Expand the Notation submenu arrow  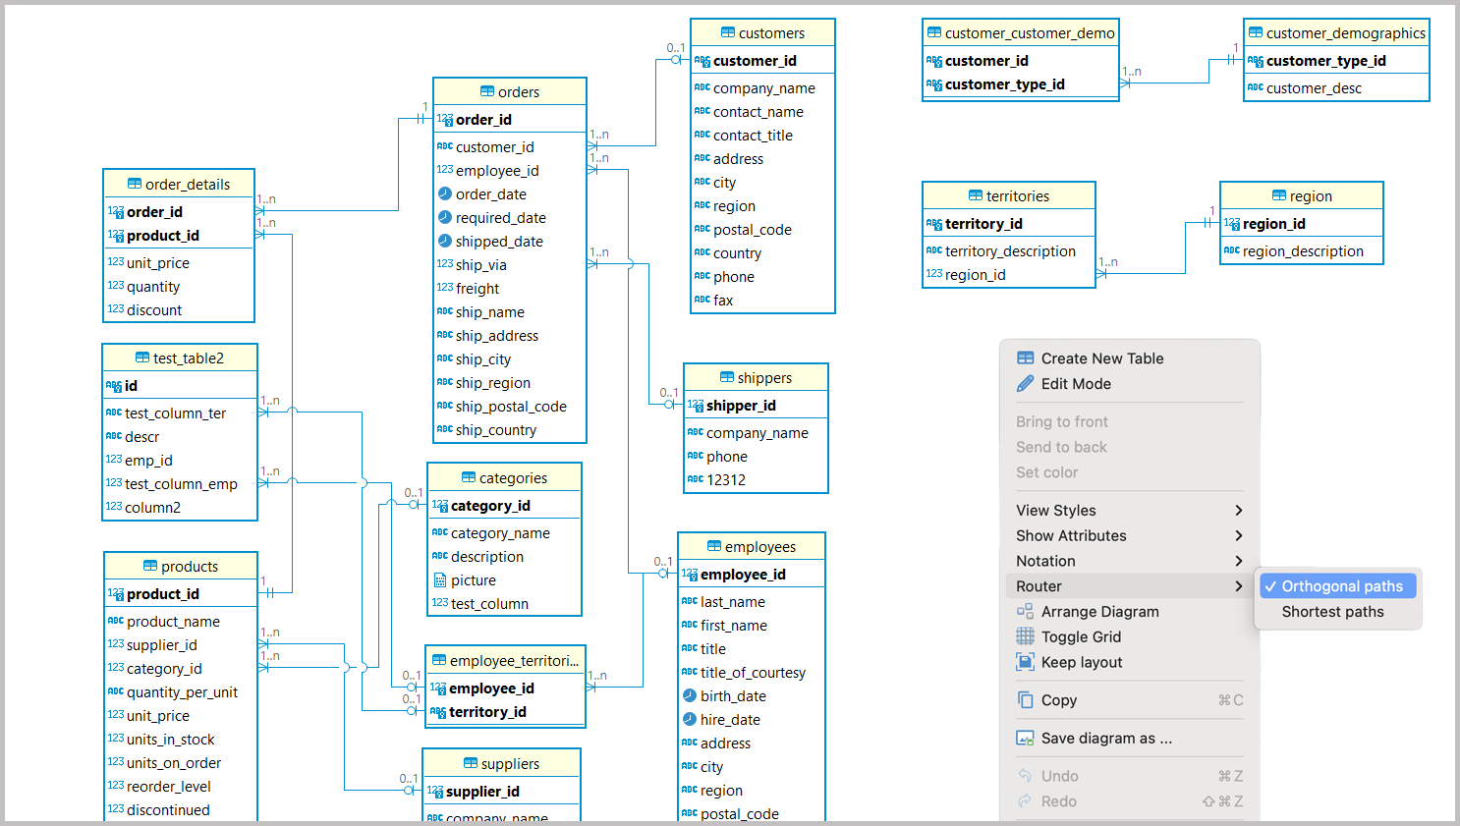point(1238,561)
